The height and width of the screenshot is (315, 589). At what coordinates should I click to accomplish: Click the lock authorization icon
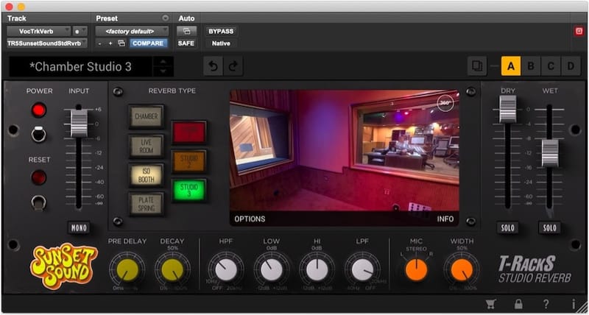point(518,304)
